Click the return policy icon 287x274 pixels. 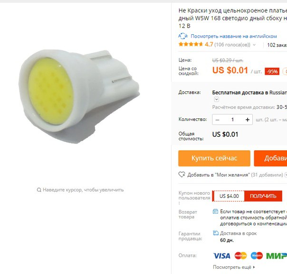click(215, 212)
